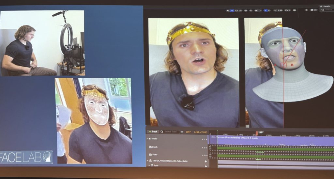Click the plus button on Actor track
The image size is (334, 179).
pyautogui.click(x=206, y=161)
